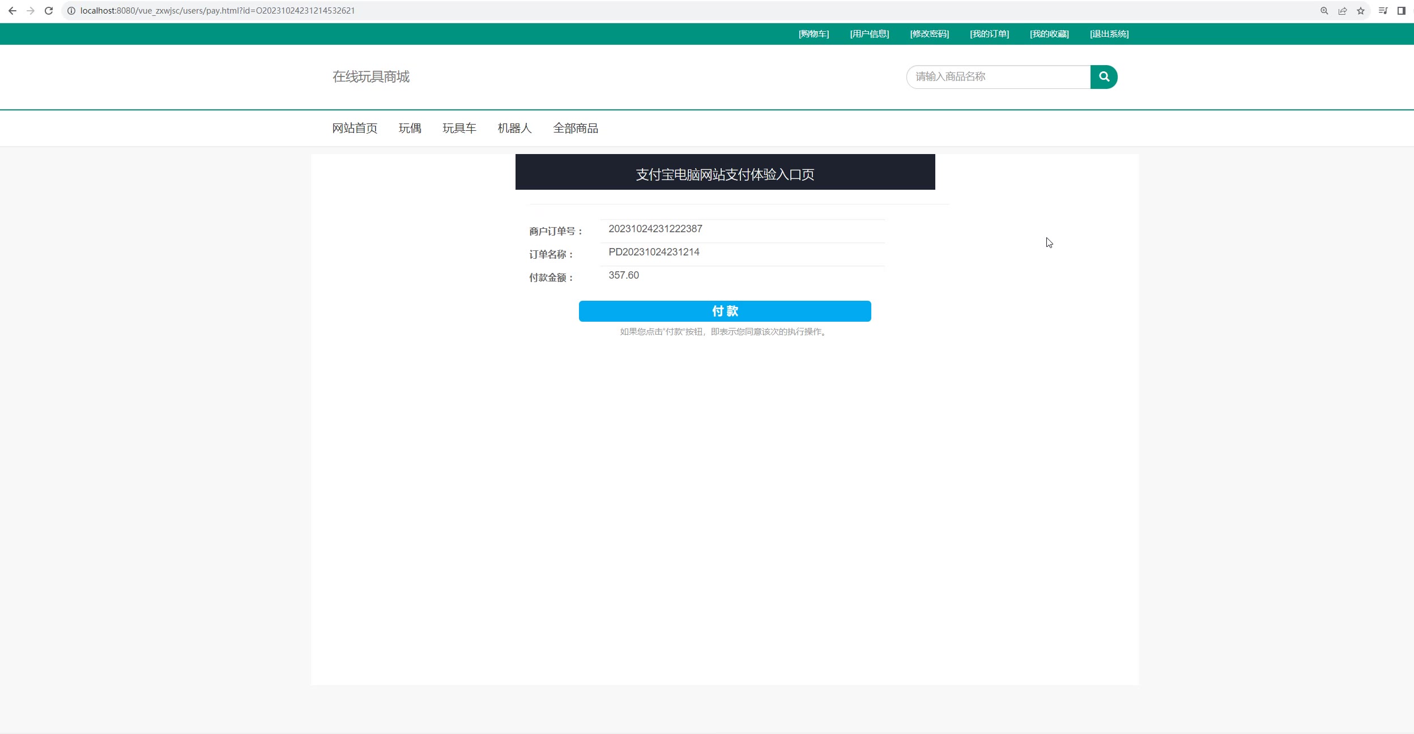Screen dimensions: 1414x734
Task: Click the share page icon in address bar
Action: tap(1343, 11)
